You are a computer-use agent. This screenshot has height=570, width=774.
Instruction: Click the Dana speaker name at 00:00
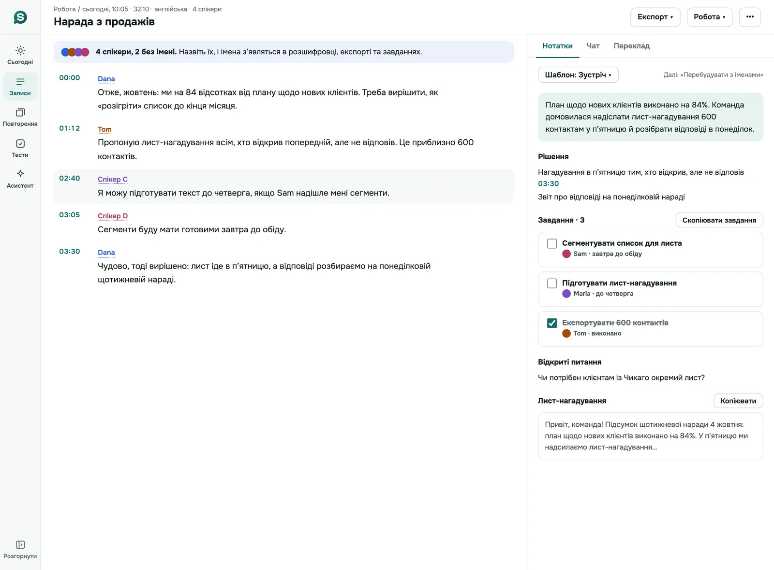106,79
